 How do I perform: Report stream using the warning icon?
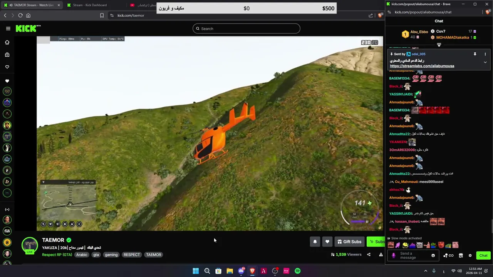point(381,254)
